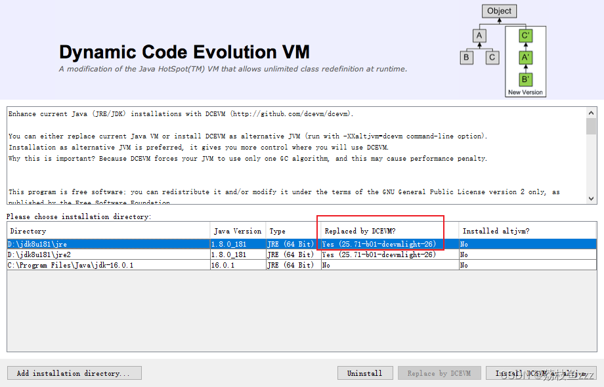Screen dimensions: 604x387
Task: Click the class hierarchy diagram image
Action: 503,51
